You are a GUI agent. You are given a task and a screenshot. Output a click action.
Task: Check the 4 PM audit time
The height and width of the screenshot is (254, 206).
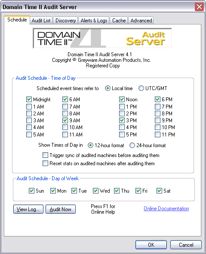click(x=122, y=127)
